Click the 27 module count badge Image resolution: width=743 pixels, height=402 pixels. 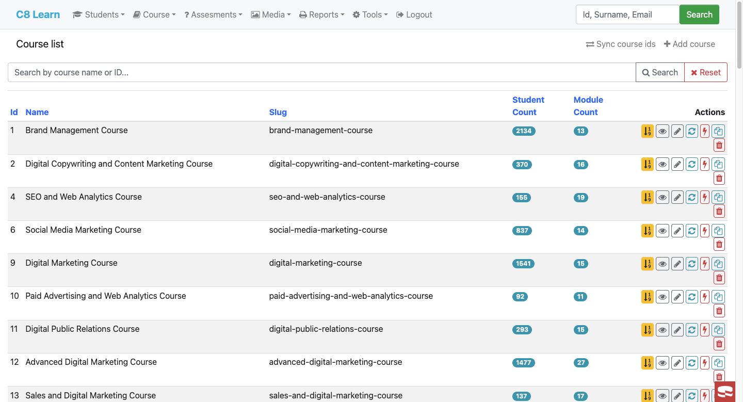click(581, 363)
